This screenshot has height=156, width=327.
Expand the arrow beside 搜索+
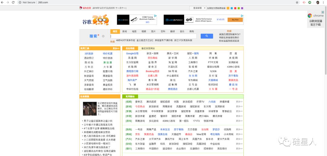[103, 36]
